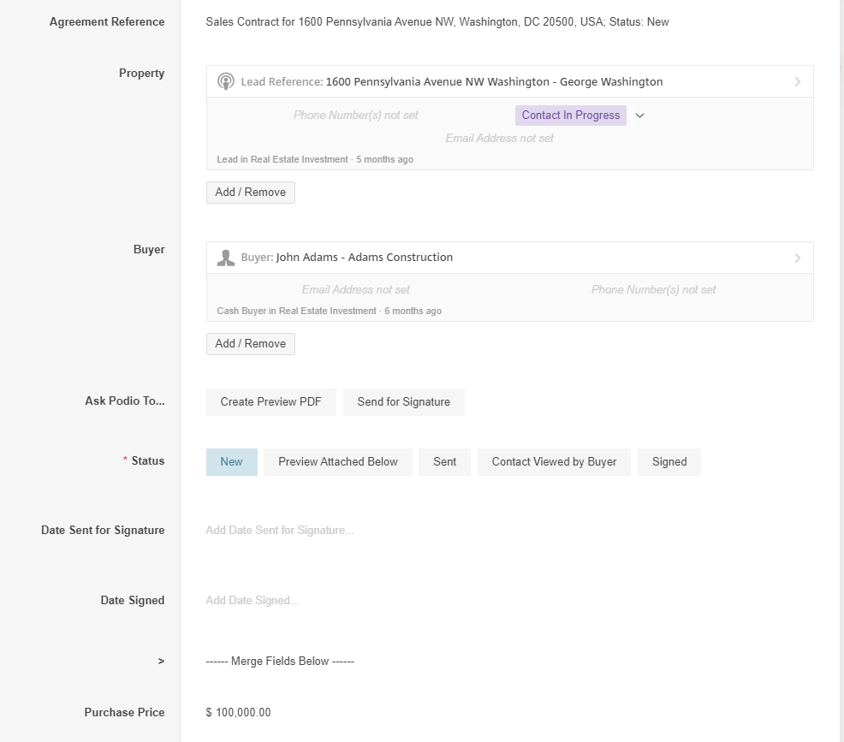The width and height of the screenshot is (844, 742).
Task: Click the Contact In Progress status badge
Action: pos(570,116)
